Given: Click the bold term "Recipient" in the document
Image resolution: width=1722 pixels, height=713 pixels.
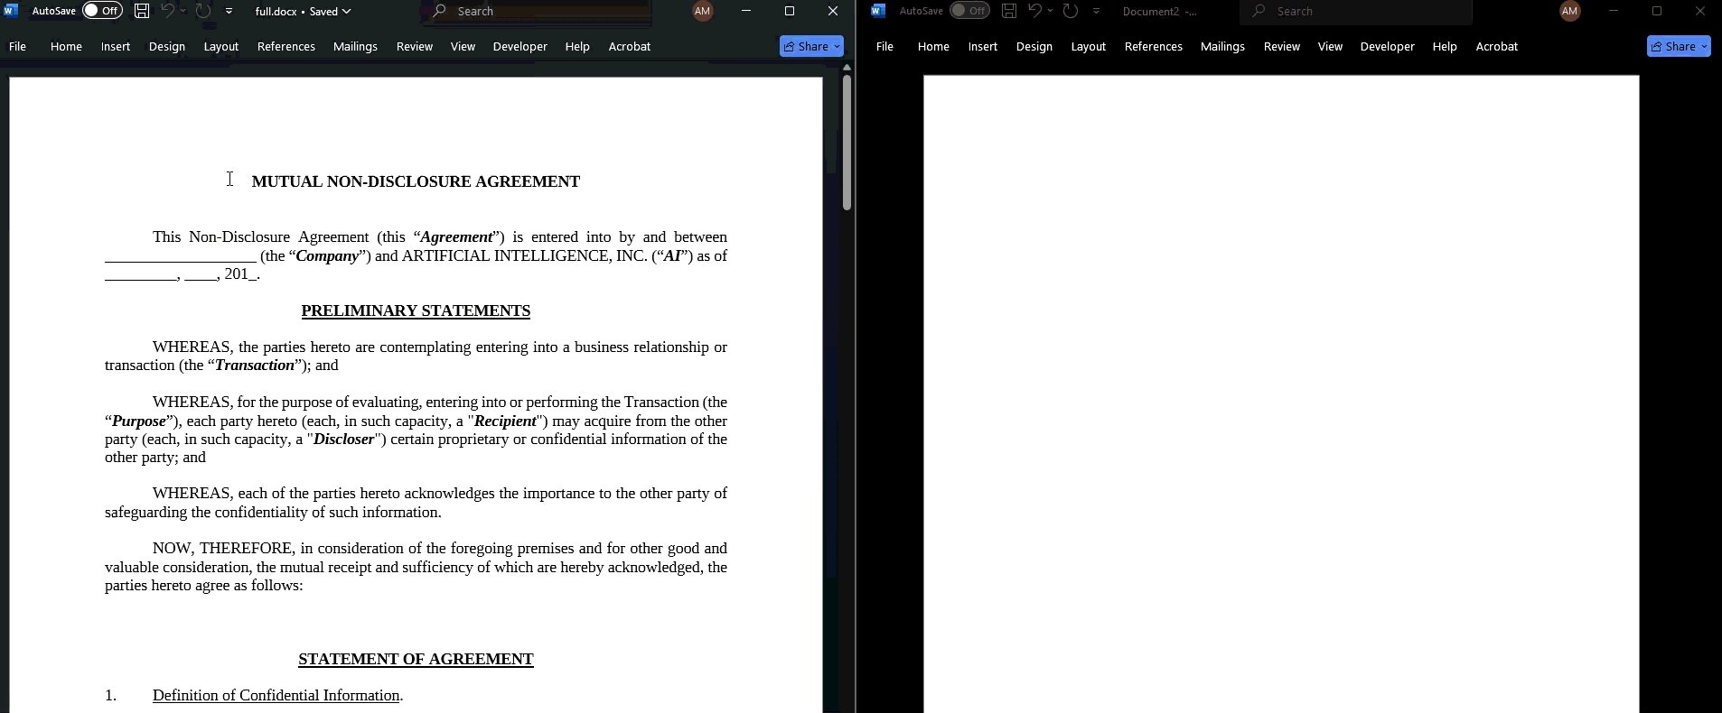Looking at the screenshot, I should tap(505, 421).
